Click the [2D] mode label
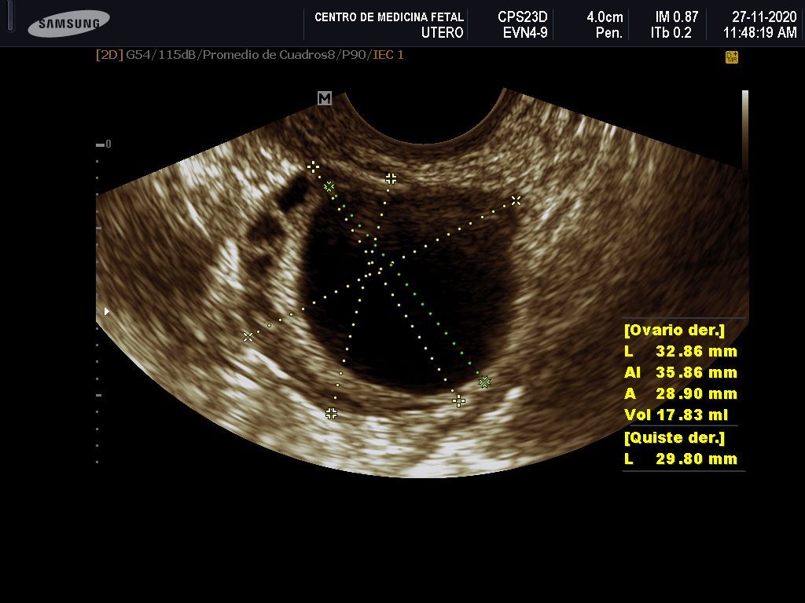This screenshot has width=805, height=603. (109, 55)
